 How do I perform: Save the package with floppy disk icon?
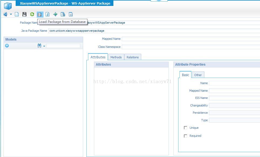click(x=24, y=14)
